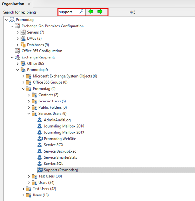Click the Public Folders folder icon
The height and width of the screenshot is (201, 195).
34,107
